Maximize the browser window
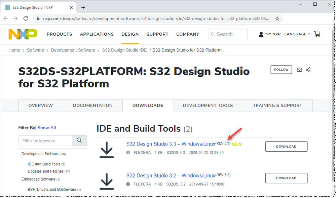 pyautogui.click(x=315, y=4)
